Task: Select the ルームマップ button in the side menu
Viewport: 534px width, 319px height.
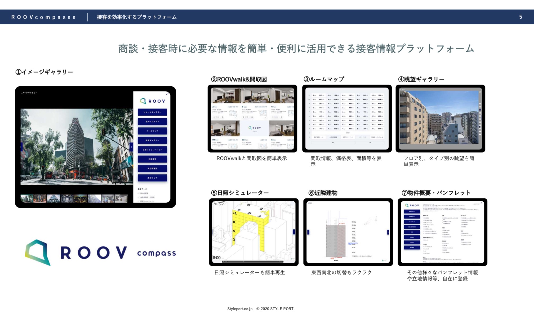Action: click(x=152, y=131)
